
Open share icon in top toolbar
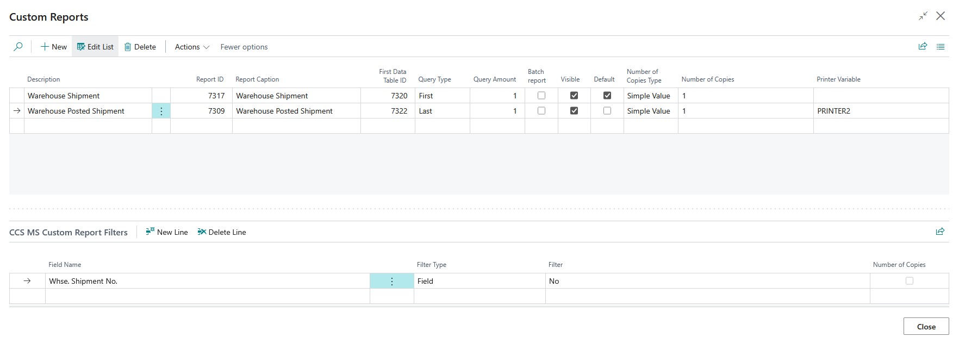(x=923, y=47)
